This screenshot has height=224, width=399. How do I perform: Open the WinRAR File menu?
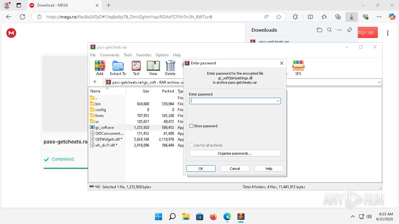[93, 55]
